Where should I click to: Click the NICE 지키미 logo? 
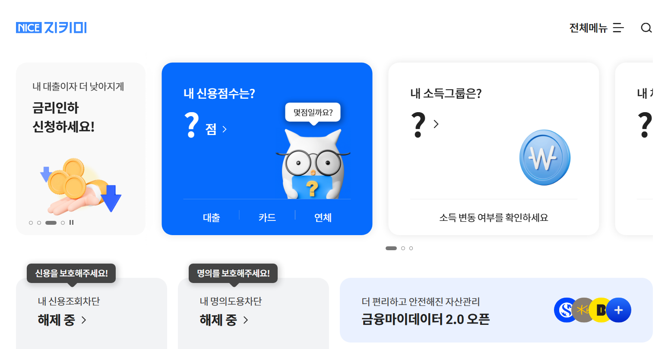(x=51, y=28)
